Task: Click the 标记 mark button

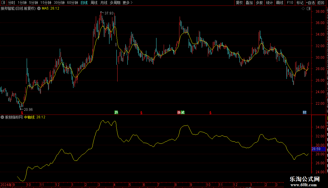Action: [300, 3]
